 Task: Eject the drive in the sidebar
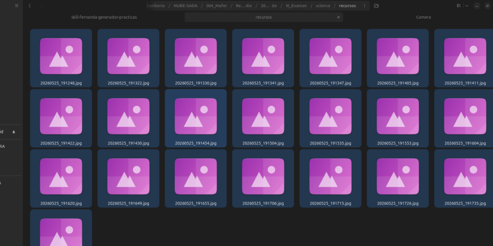pyautogui.click(x=13, y=132)
